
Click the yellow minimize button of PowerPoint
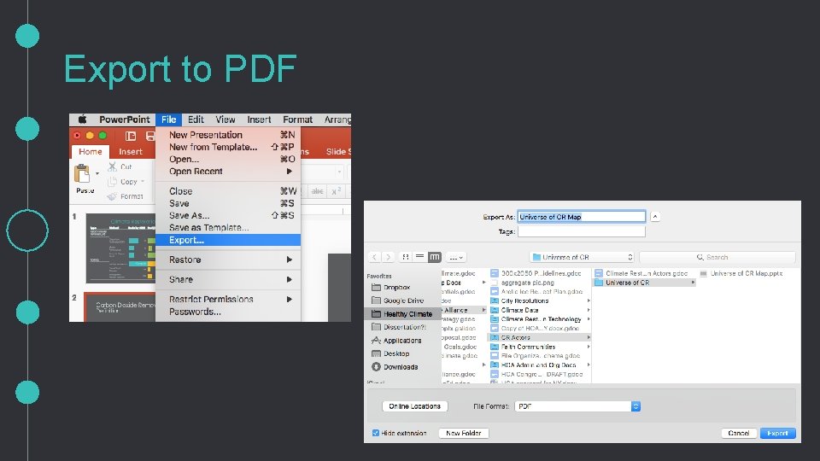click(x=90, y=136)
